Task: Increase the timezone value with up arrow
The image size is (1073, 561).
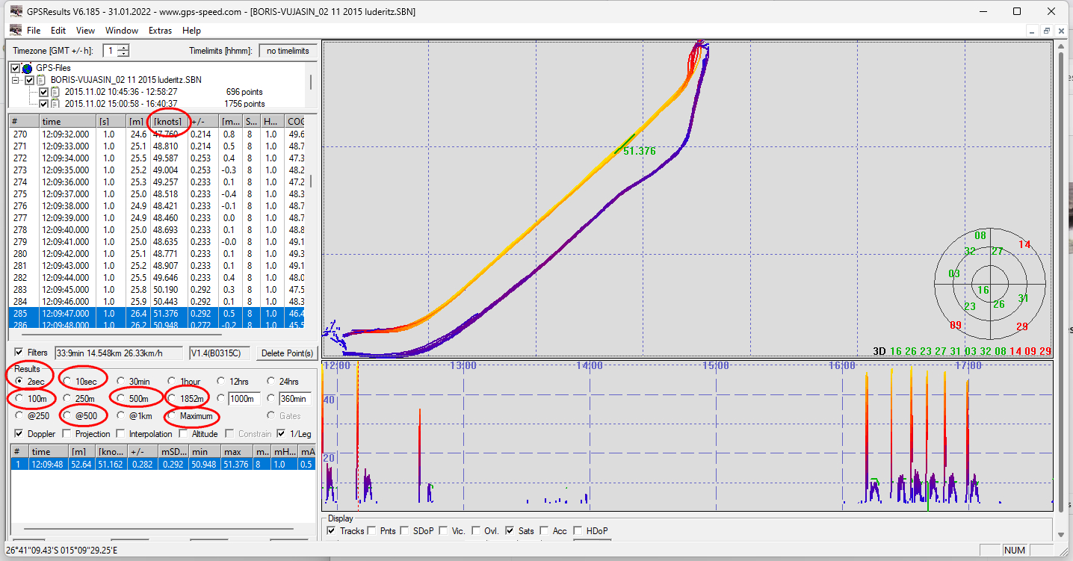Action: point(123,48)
